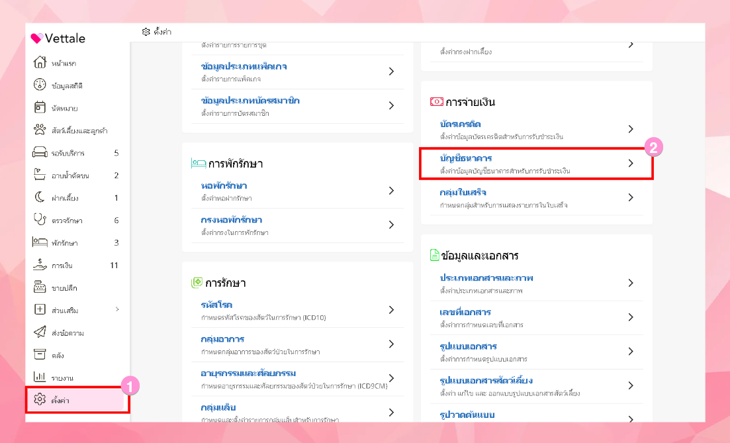
Task: Open the moon icon for ฝากเลี้ยง
Action: click(x=40, y=198)
